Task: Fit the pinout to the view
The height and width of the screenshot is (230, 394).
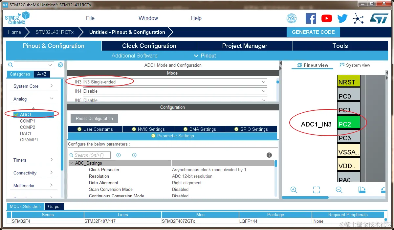Action: pos(316,190)
